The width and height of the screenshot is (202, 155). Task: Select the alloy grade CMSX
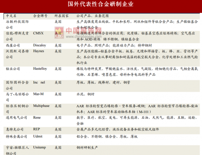[x=38, y=33]
